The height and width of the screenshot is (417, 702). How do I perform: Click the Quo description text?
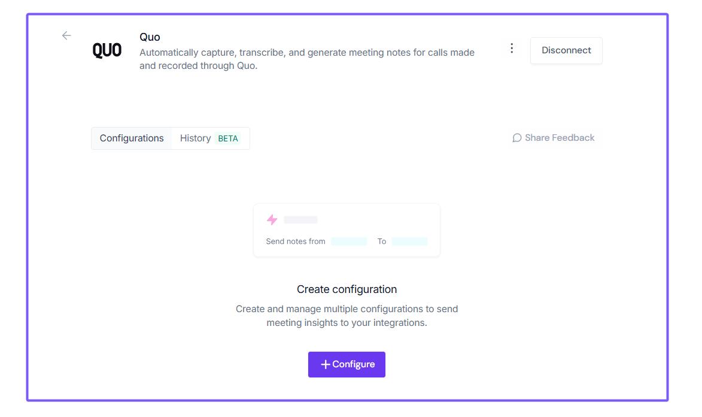[x=307, y=59]
